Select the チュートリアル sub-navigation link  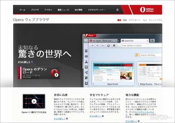[x=155, y=20]
